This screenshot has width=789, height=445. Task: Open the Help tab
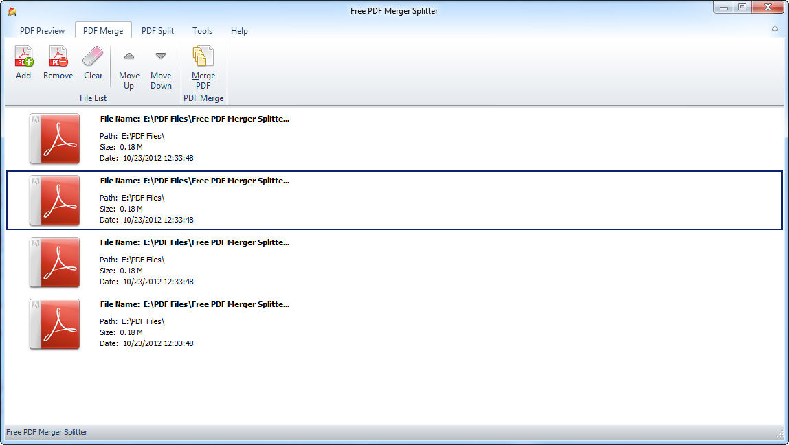239,31
